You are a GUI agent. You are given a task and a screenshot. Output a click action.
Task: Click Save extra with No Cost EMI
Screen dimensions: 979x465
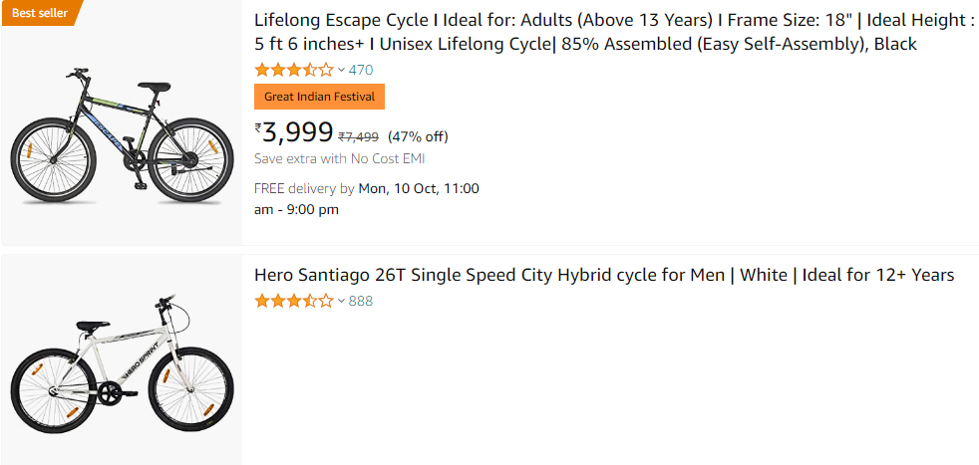pyautogui.click(x=340, y=158)
